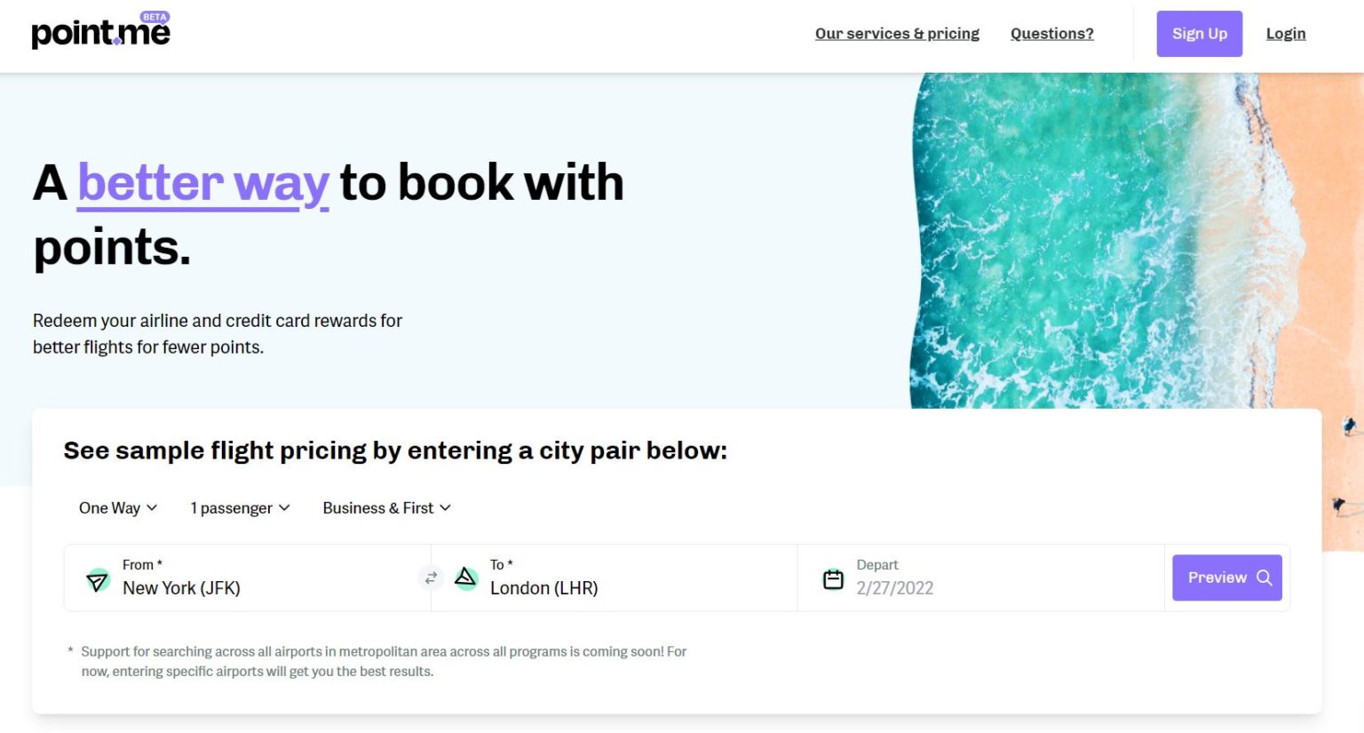
Task: Click the highlighted better way link
Action: click(x=202, y=182)
